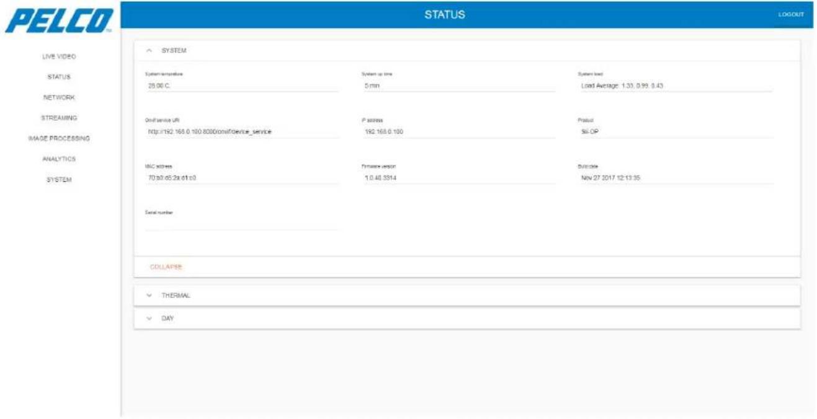Click the Onvif service URI field
Screen dimensions: 817x419
click(241, 131)
